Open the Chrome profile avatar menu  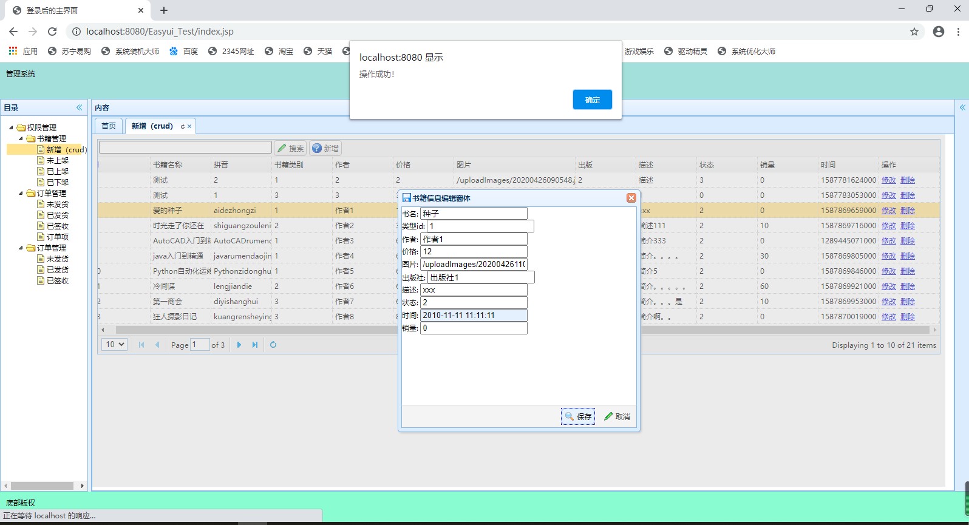click(939, 32)
